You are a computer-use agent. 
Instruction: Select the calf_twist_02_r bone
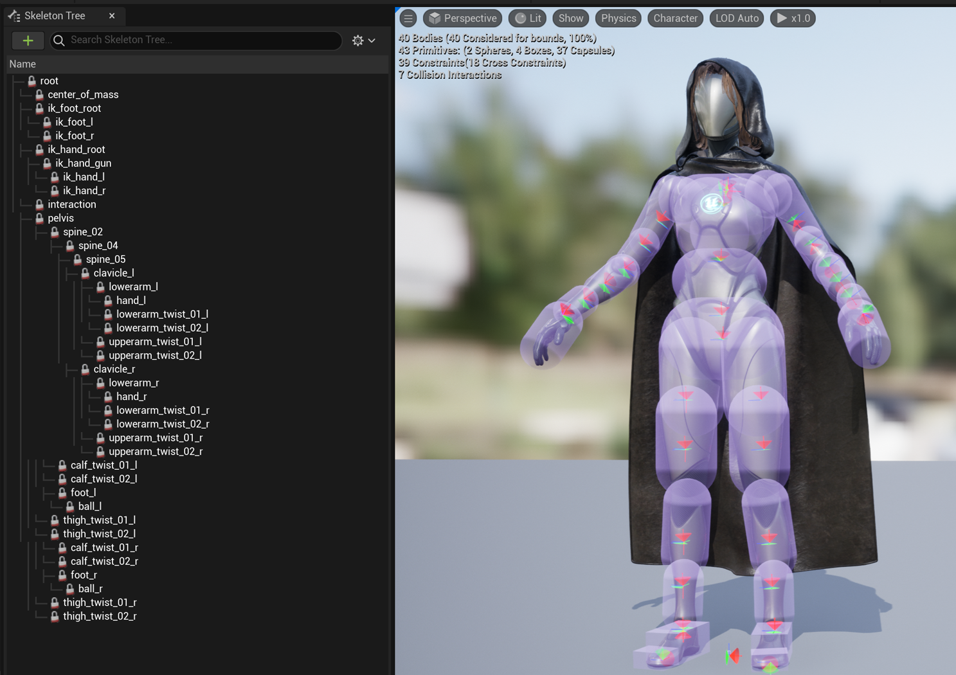click(x=104, y=561)
